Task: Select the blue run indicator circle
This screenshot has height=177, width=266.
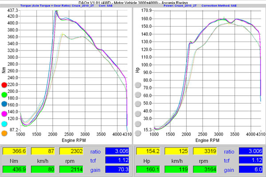Action: click(x=4, y=104)
